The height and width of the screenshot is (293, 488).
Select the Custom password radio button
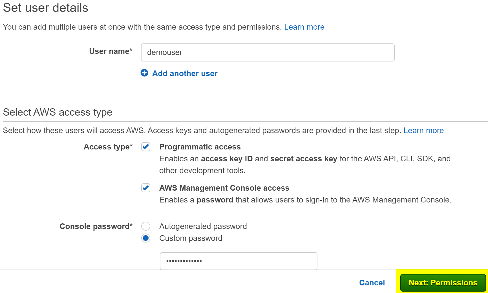[146, 238]
